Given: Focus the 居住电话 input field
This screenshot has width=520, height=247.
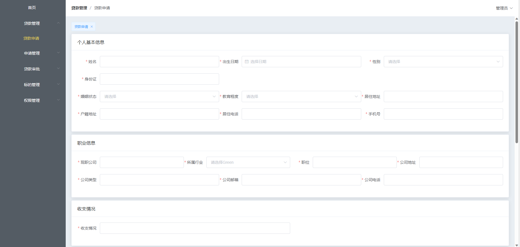Looking at the screenshot, I should pyautogui.click(x=301, y=114).
